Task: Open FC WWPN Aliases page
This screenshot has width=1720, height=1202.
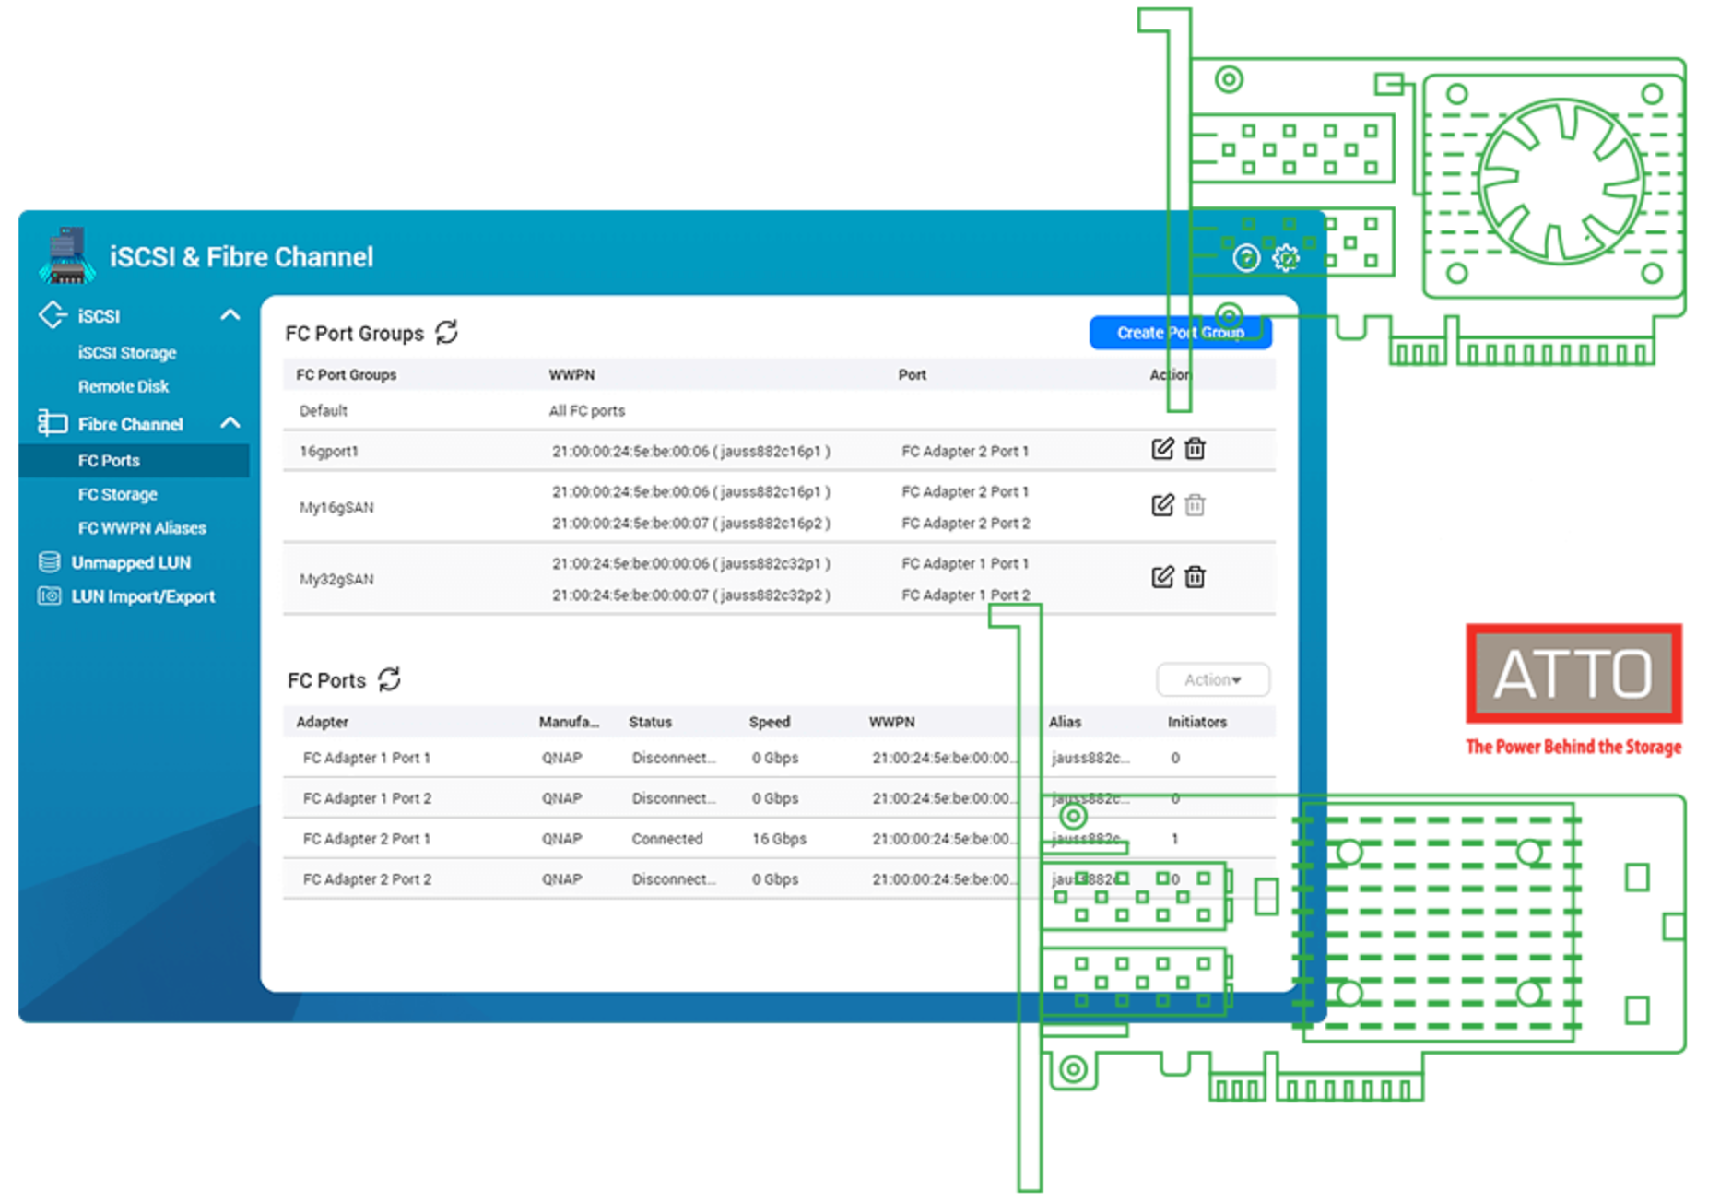Action: coord(142,528)
